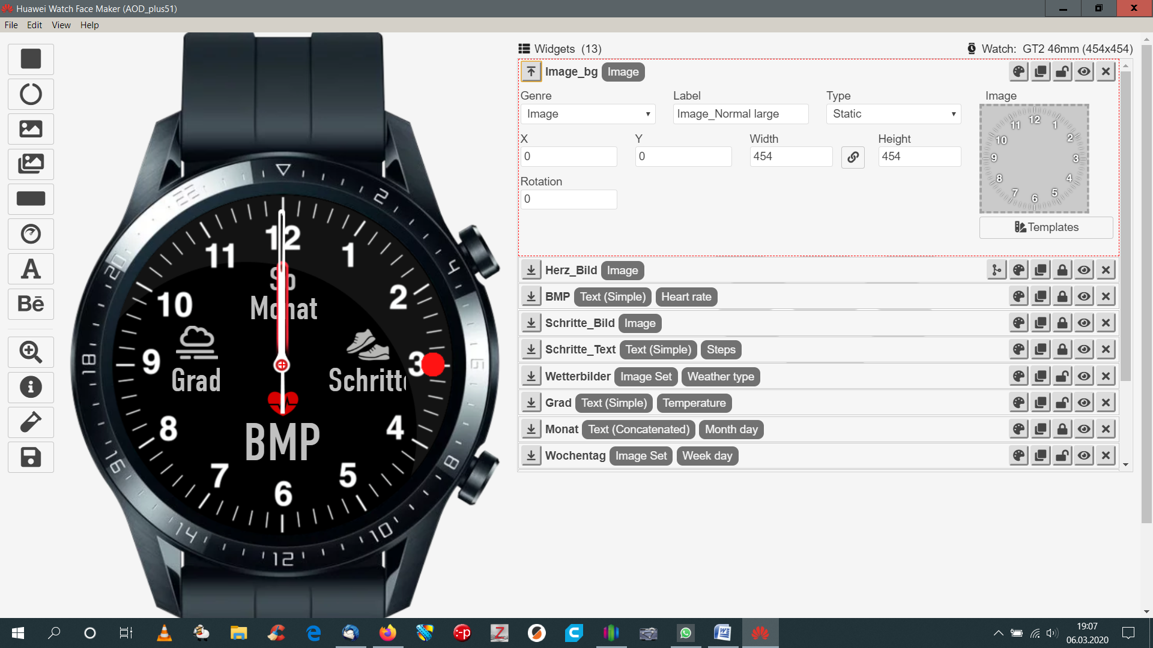Expand the Schritte_Bild widget row
The height and width of the screenshot is (648, 1153).
(x=531, y=323)
